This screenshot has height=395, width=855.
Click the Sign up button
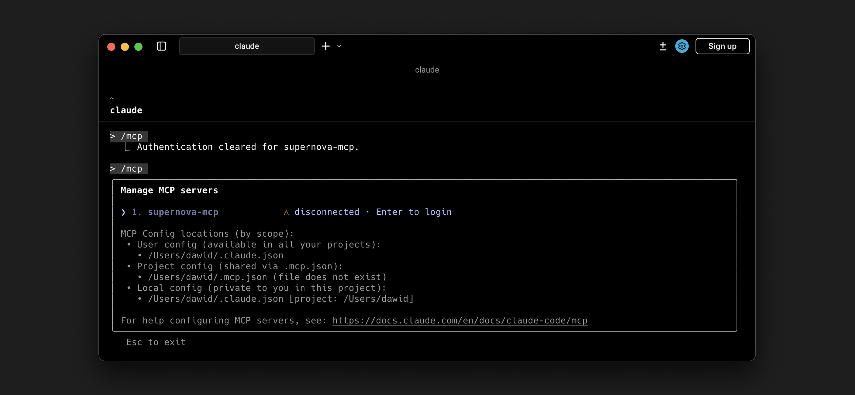click(x=722, y=46)
